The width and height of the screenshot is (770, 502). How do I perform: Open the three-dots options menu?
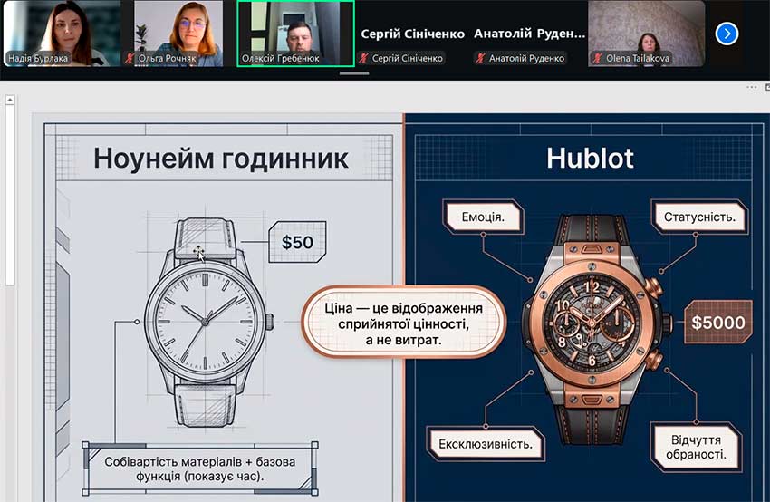(751, 87)
